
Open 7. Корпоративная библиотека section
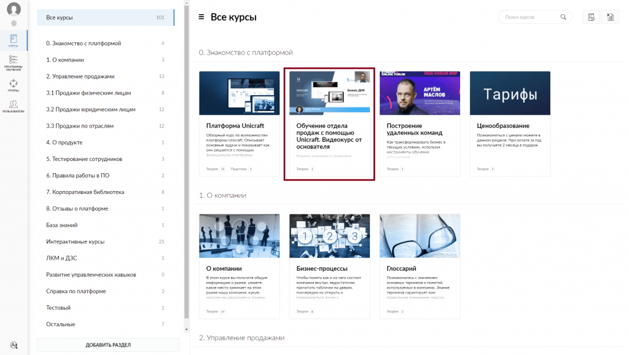coord(106,192)
